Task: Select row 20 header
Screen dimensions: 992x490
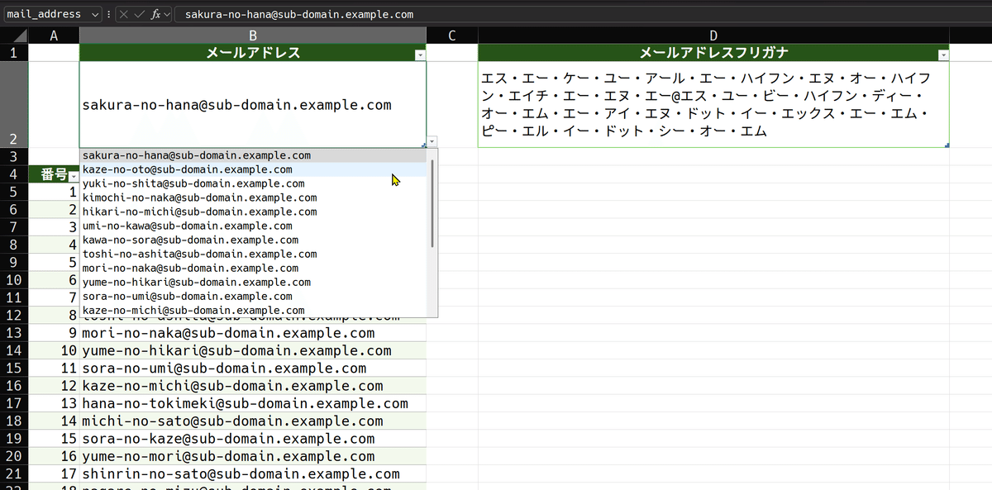Action: (x=14, y=456)
